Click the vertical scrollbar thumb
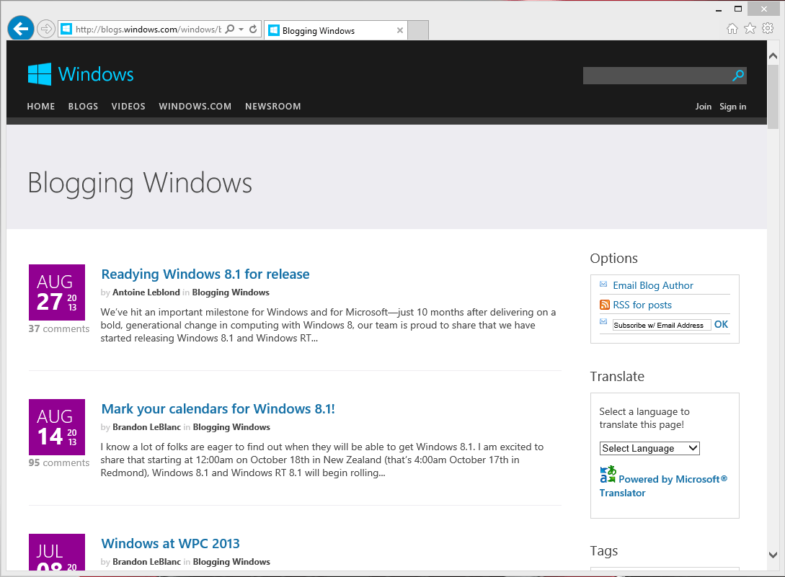The height and width of the screenshot is (577, 785). point(773,96)
